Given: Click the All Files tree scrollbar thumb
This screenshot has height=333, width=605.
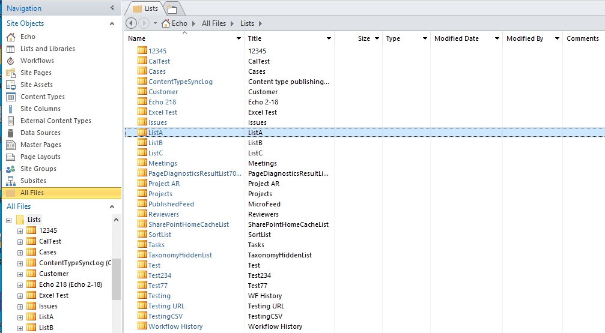Looking at the screenshot, I should (x=116, y=279).
